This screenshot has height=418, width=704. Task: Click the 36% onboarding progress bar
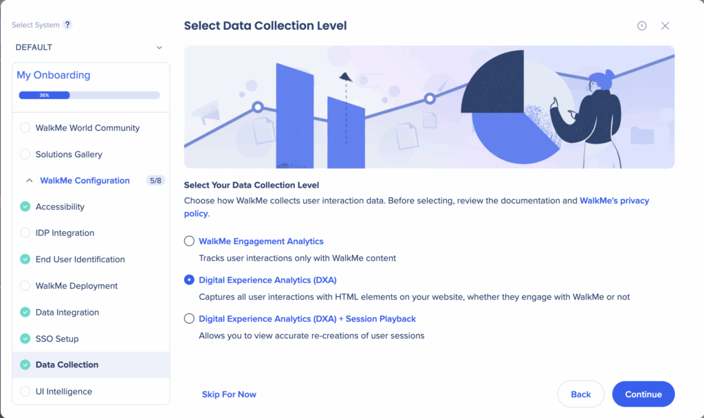click(89, 95)
